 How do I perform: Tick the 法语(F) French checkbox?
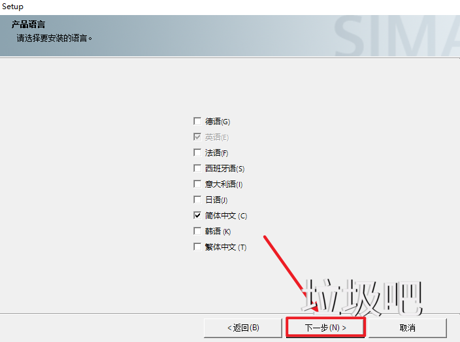click(x=197, y=152)
